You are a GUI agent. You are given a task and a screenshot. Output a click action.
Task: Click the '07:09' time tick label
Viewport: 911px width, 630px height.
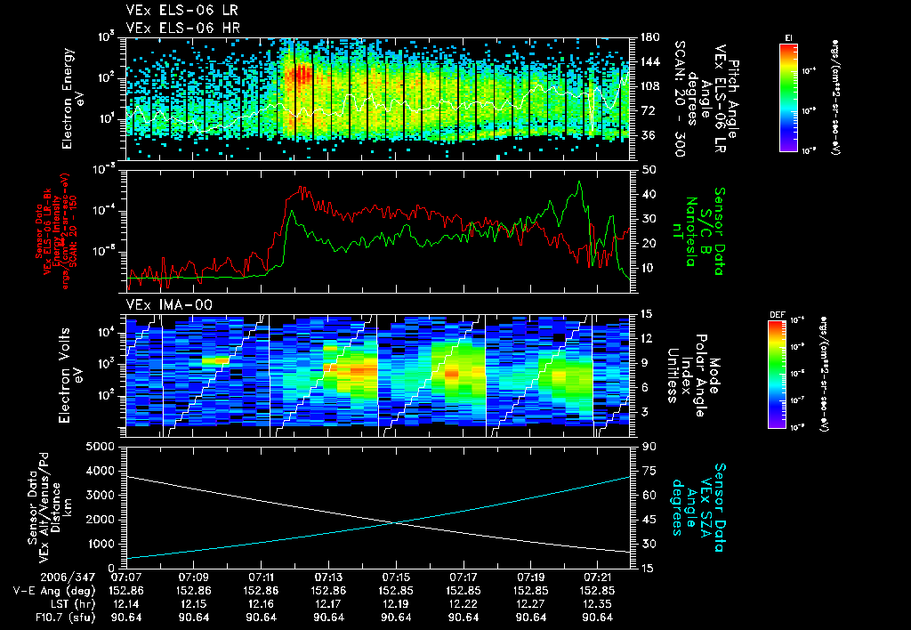pyautogui.click(x=193, y=577)
